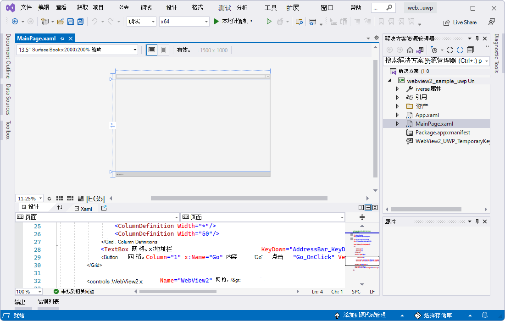Click the Pending Changes Filter clock icon
Viewport: 505px width, 321px height.
pyautogui.click(x=434, y=50)
